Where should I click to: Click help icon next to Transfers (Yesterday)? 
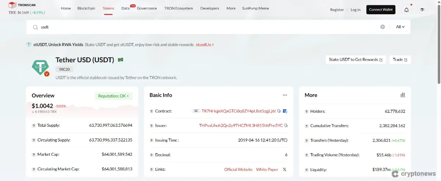coord(306,140)
